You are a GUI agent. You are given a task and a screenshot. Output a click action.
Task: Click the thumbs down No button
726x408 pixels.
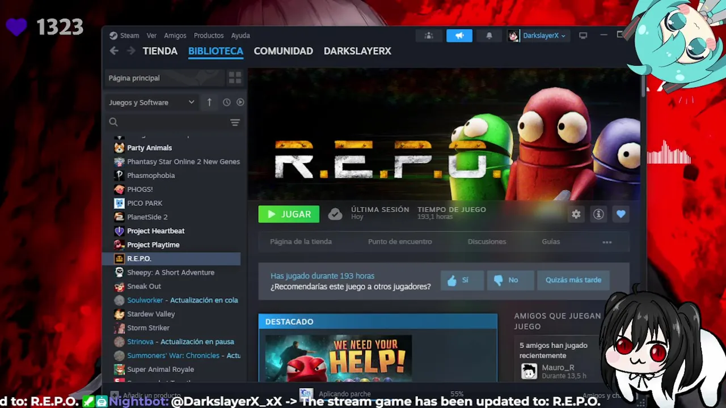(510, 280)
